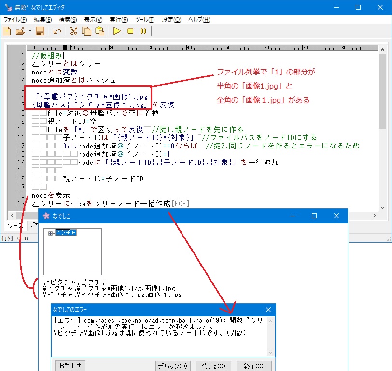Open the dropdown arrow beside Open icon

coord(30,31)
